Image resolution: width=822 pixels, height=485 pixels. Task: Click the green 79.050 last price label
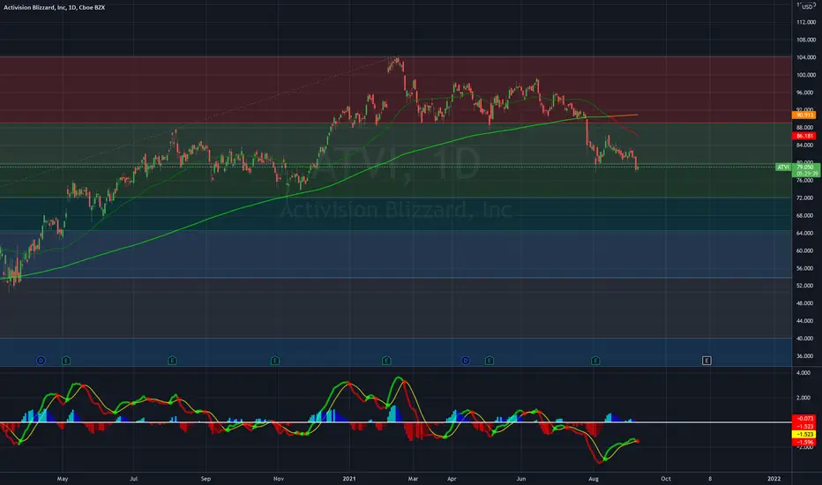click(x=804, y=168)
